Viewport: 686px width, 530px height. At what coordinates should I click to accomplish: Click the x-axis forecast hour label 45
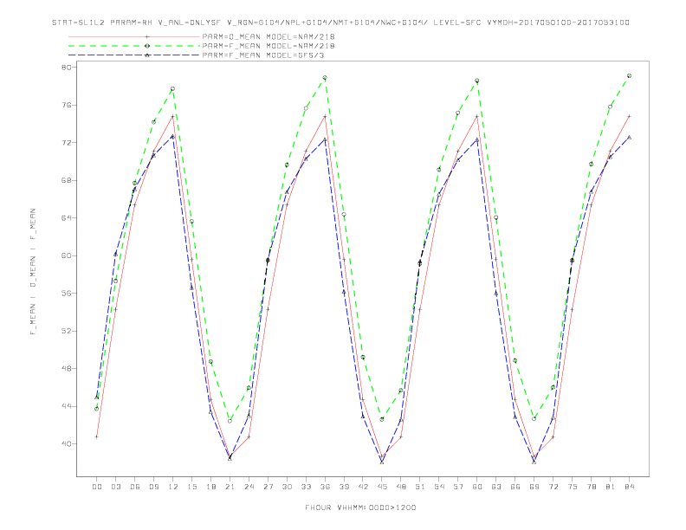pyautogui.click(x=382, y=487)
